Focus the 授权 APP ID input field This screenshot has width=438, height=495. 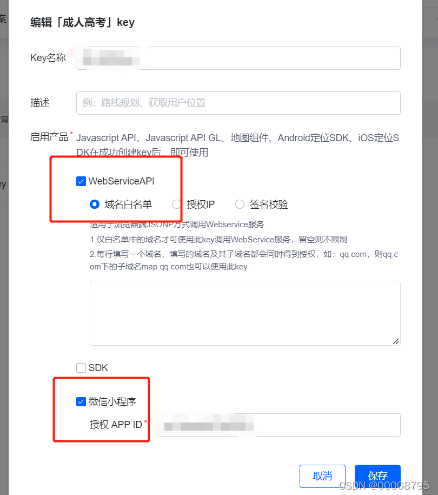click(278, 425)
